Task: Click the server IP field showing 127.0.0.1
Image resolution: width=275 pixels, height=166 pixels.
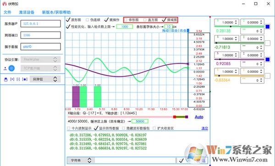Action: (41, 24)
